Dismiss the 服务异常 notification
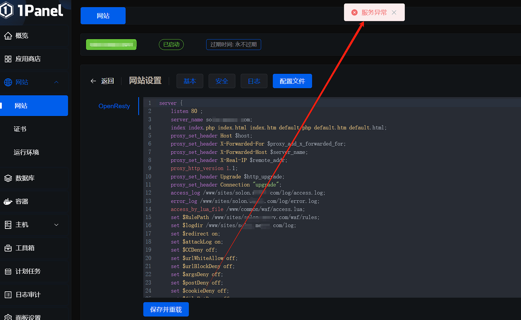This screenshot has height=320, width=521. coord(394,12)
